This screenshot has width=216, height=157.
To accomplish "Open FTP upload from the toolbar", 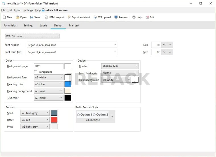I will click(95, 17).
